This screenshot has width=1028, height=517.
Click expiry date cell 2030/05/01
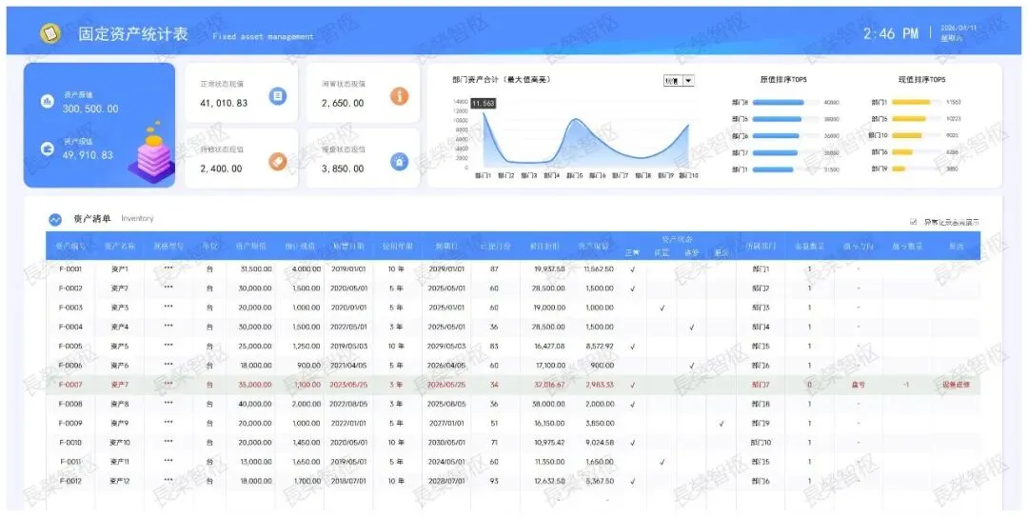tap(447, 442)
